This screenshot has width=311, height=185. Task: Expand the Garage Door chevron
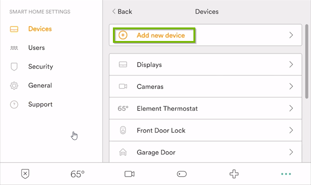point(291,152)
